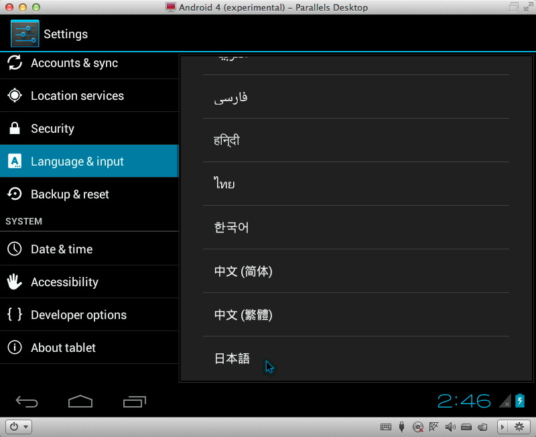Choose Thai (ไทย) language
536x437 pixels.
click(x=356, y=184)
